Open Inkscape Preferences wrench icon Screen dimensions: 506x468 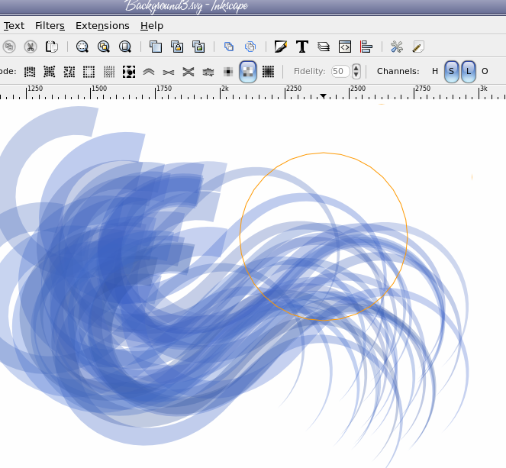tap(397, 47)
